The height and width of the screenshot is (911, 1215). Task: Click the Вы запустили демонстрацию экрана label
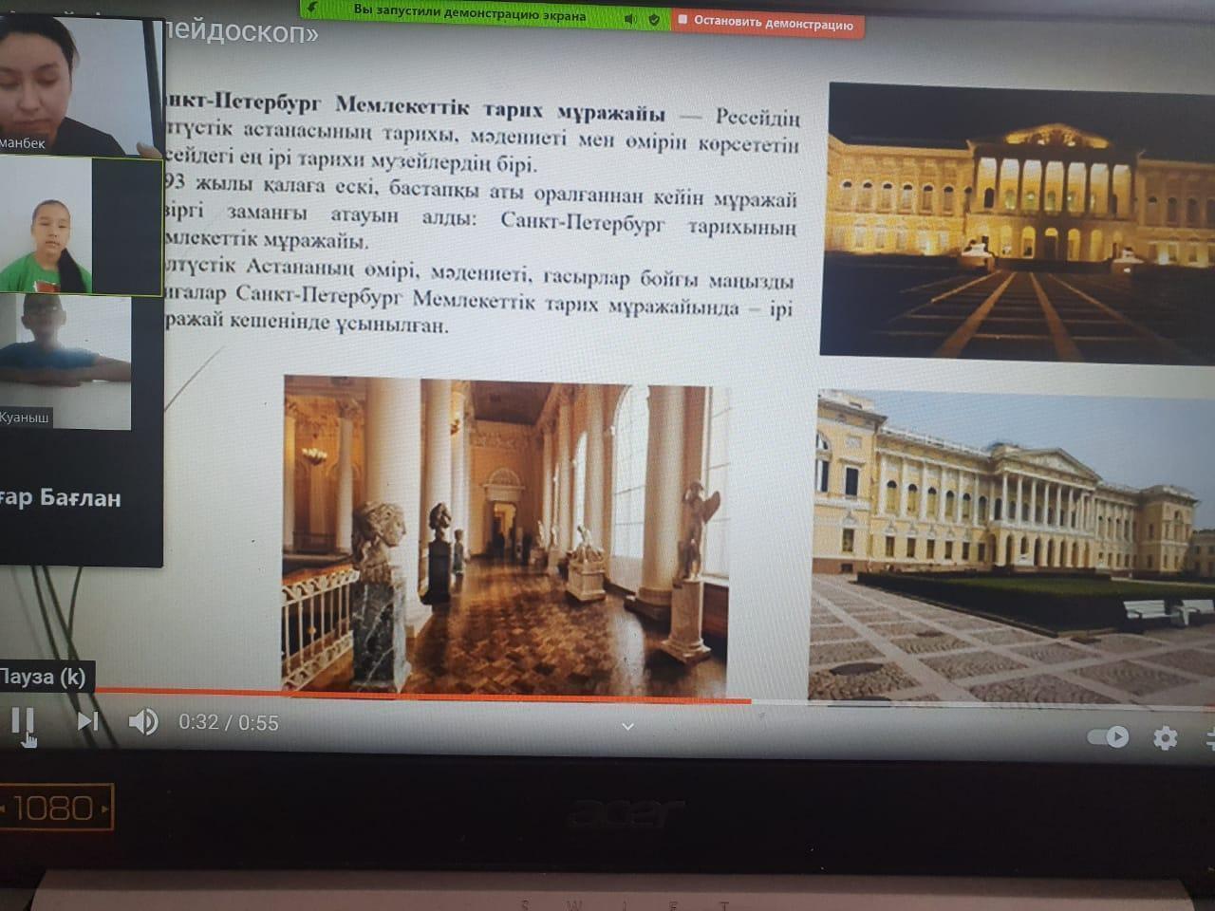click(469, 13)
